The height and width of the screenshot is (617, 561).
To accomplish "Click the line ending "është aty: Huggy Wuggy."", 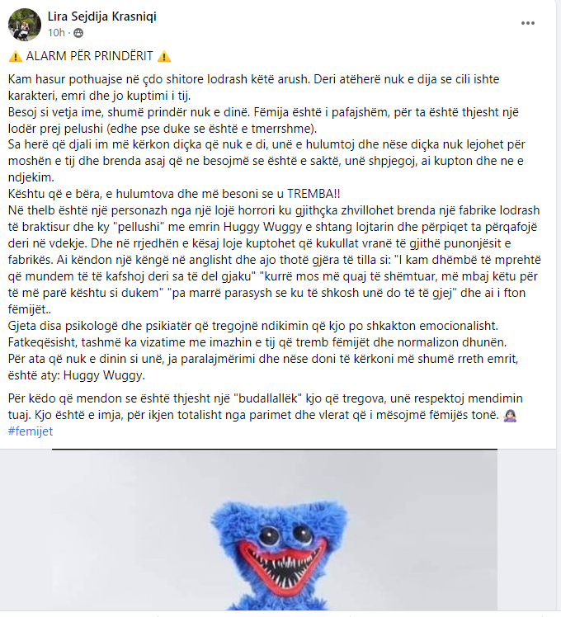I will (77, 375).
